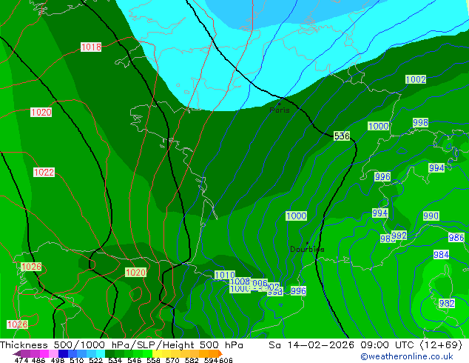This screenshot has width=469, height=363.
Task: Click the 994 label right of 998
Action: (436, 168)
